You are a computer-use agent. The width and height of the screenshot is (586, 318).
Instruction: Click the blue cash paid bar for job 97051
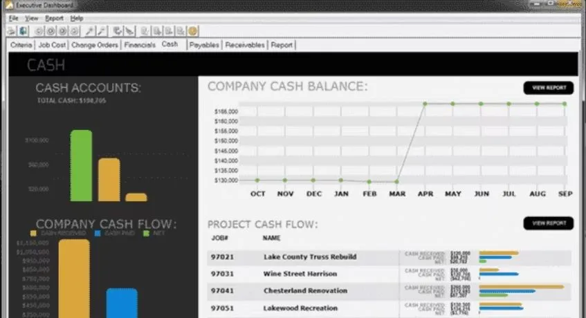[501, 308]
